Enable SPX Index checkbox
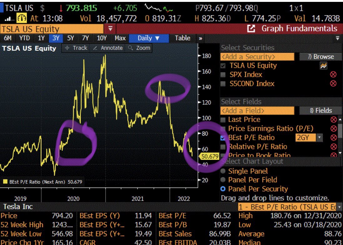Screen dimensions: 343x245 pos(223,75)
